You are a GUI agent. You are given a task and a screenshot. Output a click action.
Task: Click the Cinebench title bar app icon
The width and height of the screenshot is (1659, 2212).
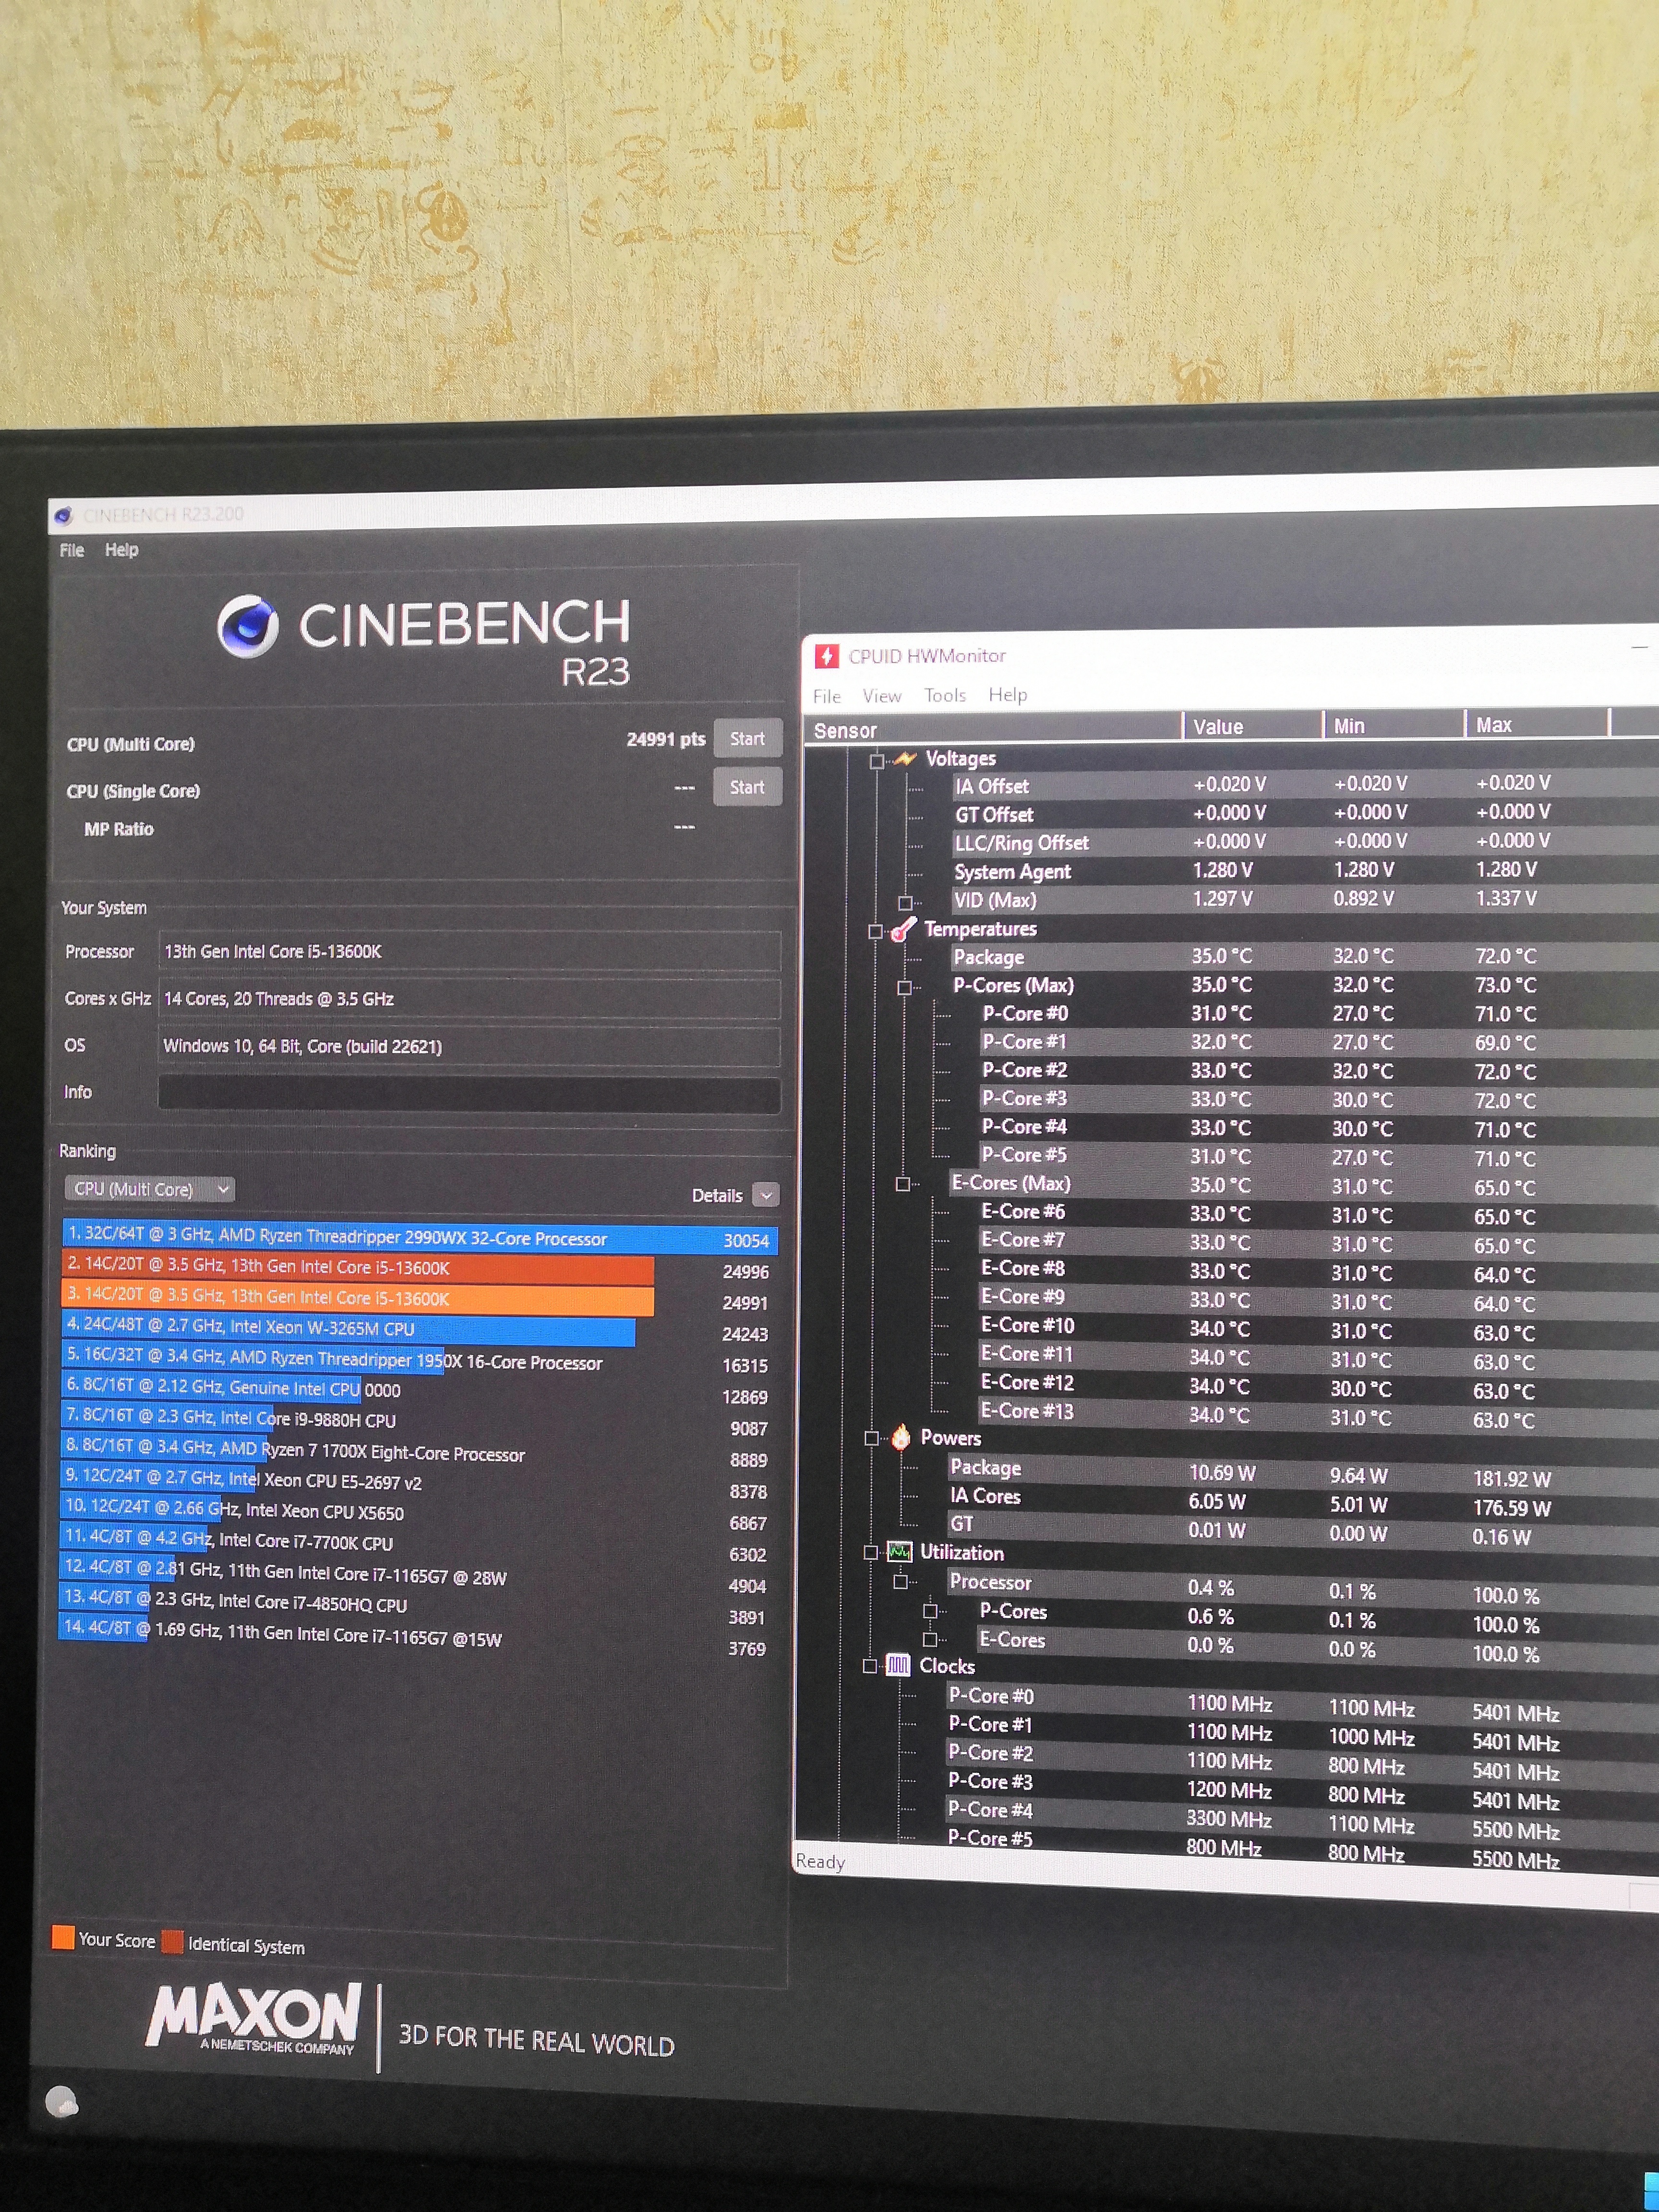(64, 516)
